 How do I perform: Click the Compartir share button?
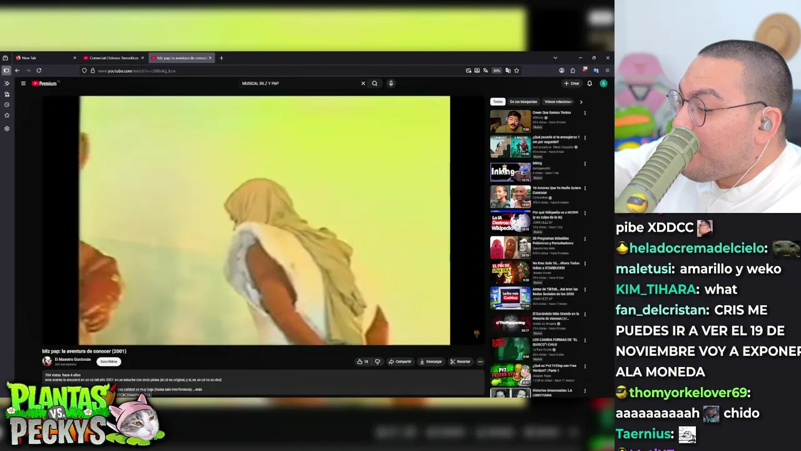(x=400, y=361)
